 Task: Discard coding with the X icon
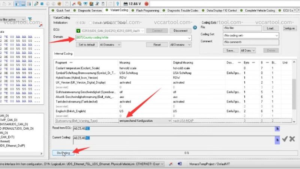[292, 139]
